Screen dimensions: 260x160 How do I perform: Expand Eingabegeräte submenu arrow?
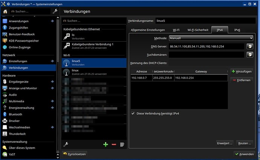coord(52,82)
